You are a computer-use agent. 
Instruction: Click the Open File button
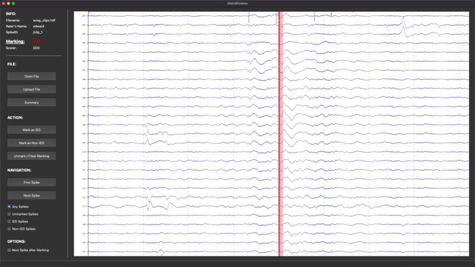[31, 76]
